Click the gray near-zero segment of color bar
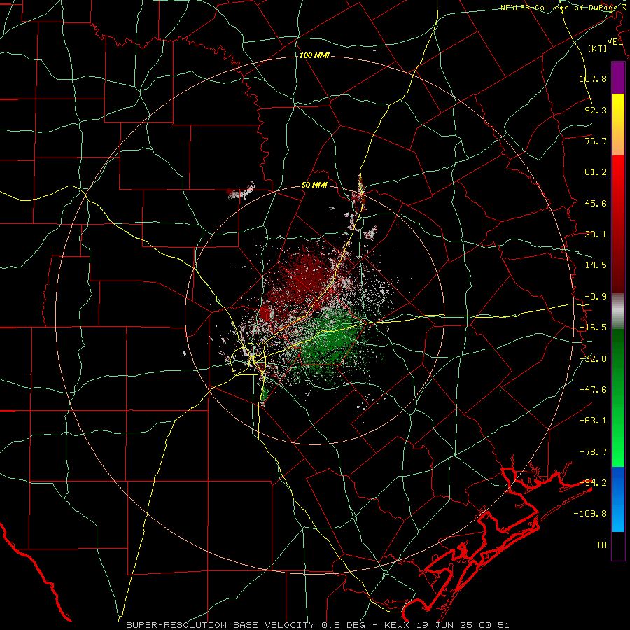The width and height of the screenshot is (630, 630). point(618,311)
